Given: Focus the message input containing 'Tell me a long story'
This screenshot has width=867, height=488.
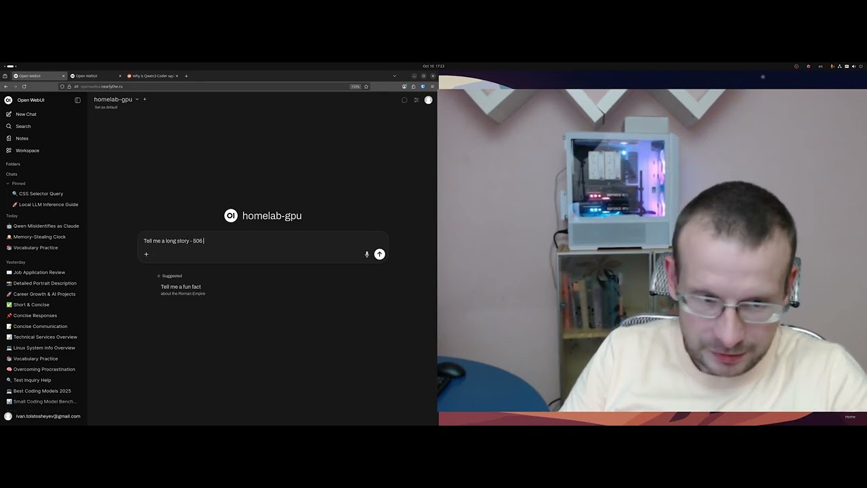Looking at the screenshot, I should tap(263, 241).
